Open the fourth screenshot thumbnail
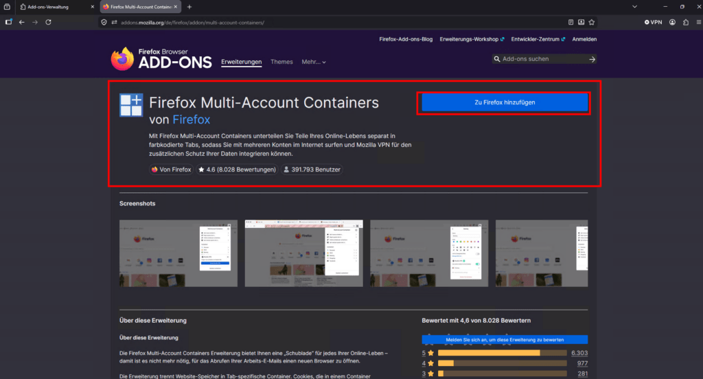 pyautogui.click(x=542, y=253)
